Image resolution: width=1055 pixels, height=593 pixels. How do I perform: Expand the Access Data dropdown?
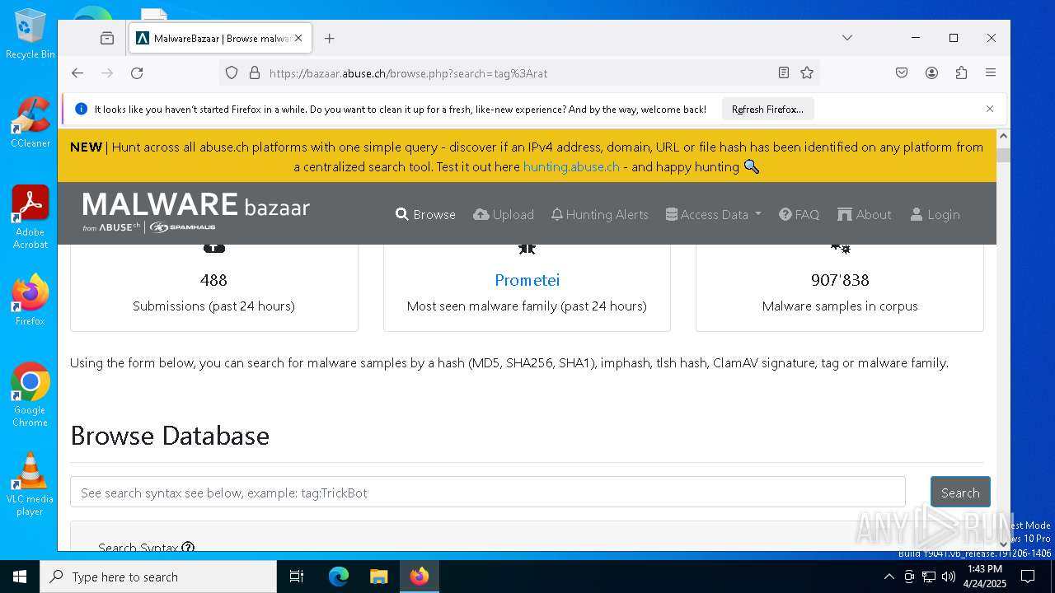click(x=714, y=214)
